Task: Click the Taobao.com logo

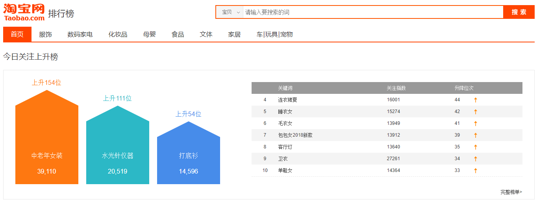Action: point(24,12)
